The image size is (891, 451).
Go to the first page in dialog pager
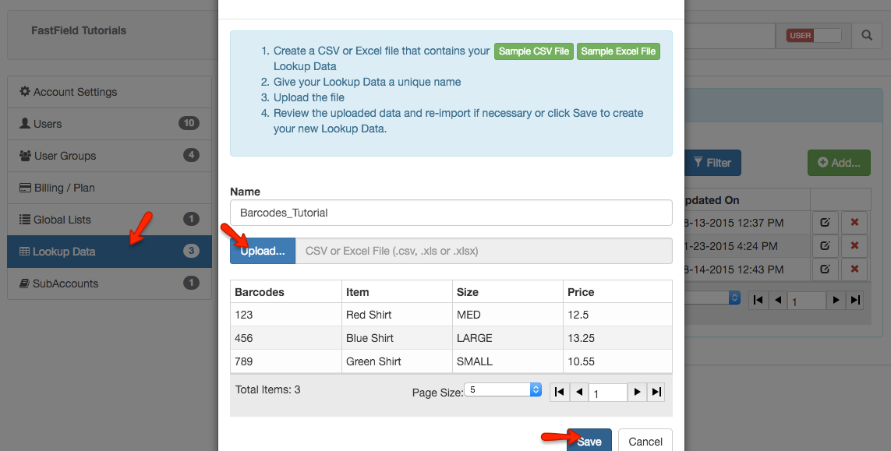click(559, 393)
